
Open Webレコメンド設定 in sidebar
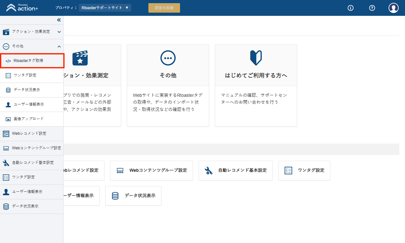[32, 134]
